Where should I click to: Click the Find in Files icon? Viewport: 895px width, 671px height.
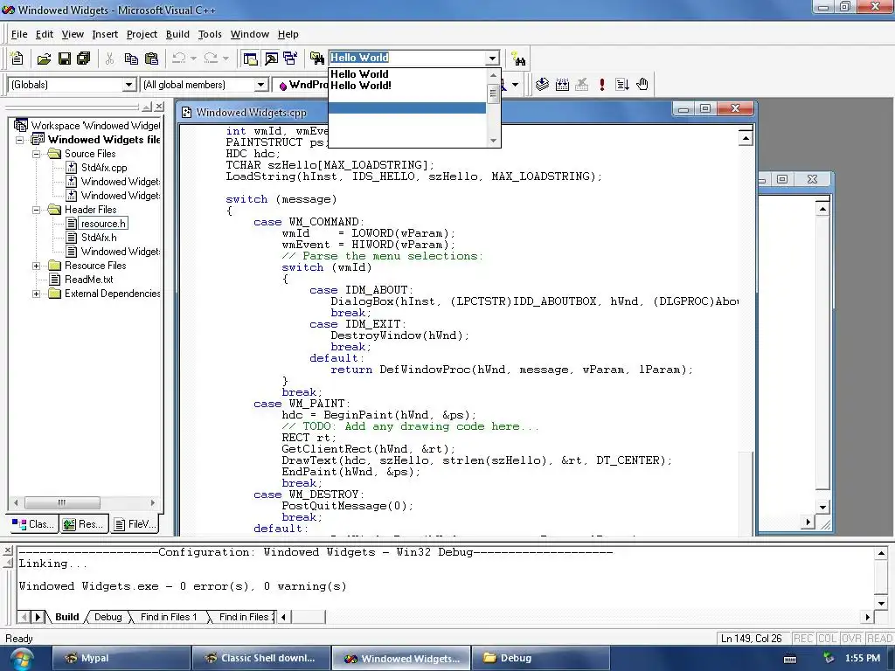tap(316, 59)
